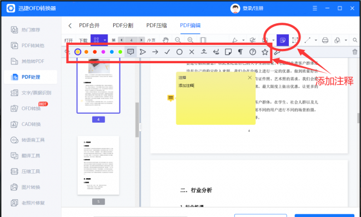The width and height of the screenshot is (361, 217).
Task: Select the insert-text caret annotation icon
Action: 204,52
